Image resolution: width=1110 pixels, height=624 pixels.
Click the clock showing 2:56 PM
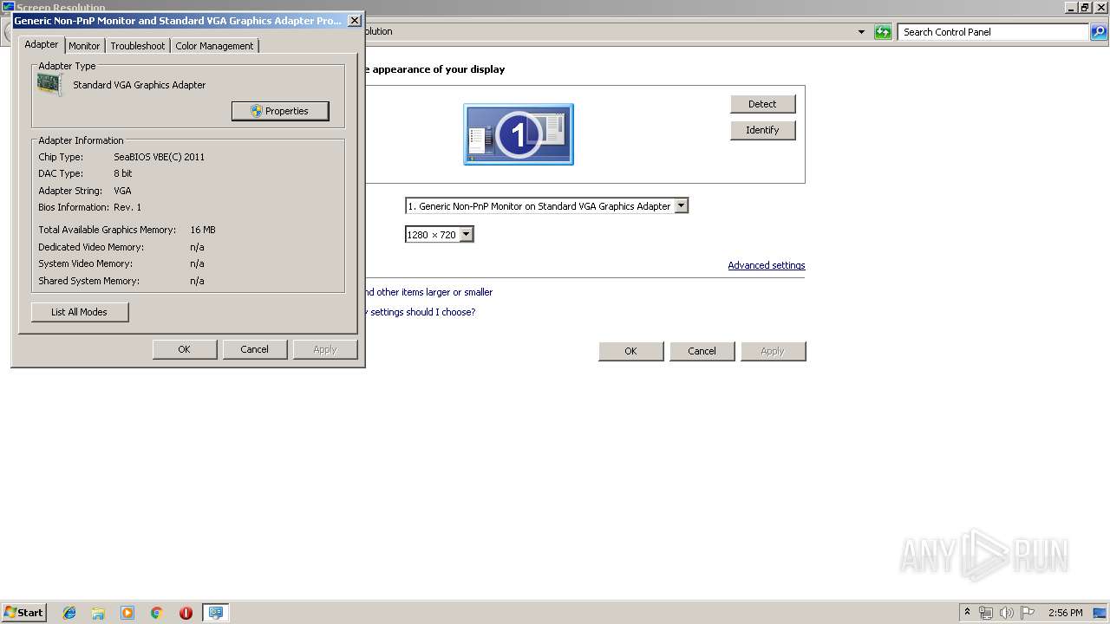coord(1065,613)
